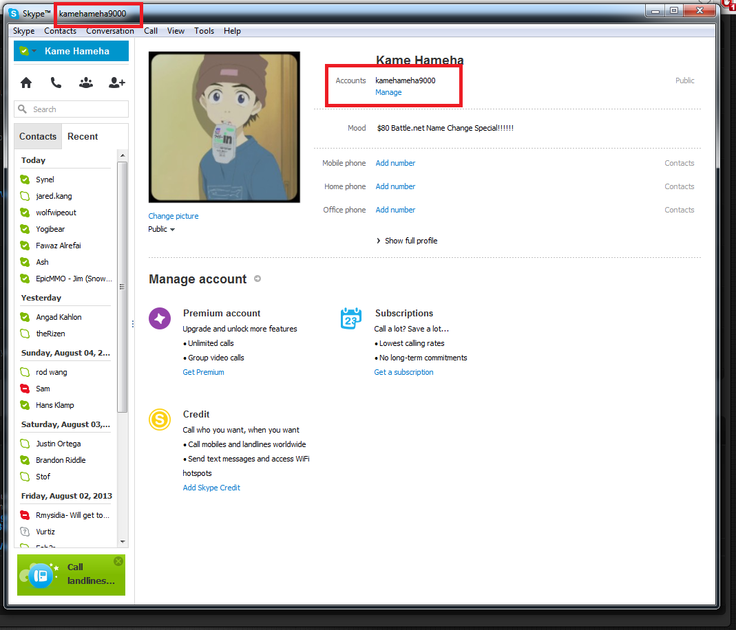Screen dimensions: 736x630
Task: Close the Call landlines promo banner
Action: point(118,561)
